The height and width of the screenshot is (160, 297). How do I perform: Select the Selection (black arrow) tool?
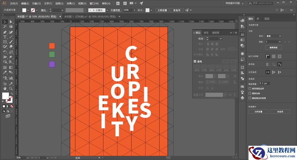[5, 22]
